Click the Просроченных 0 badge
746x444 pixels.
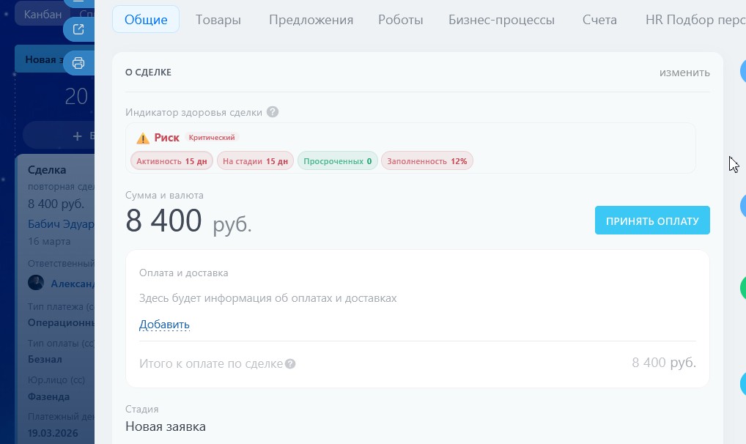(338, 161)
